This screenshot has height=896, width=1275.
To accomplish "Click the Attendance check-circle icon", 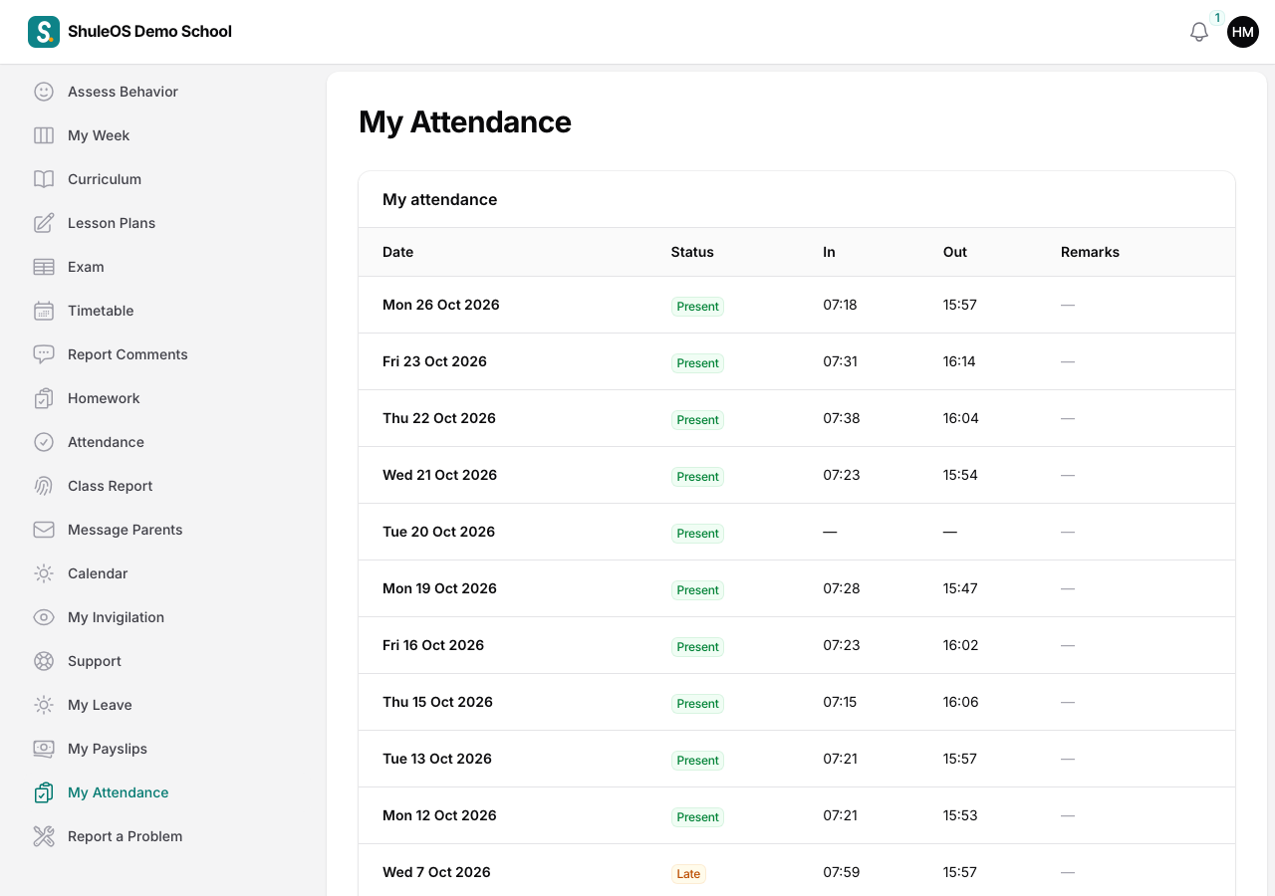I will click(44, 442).
